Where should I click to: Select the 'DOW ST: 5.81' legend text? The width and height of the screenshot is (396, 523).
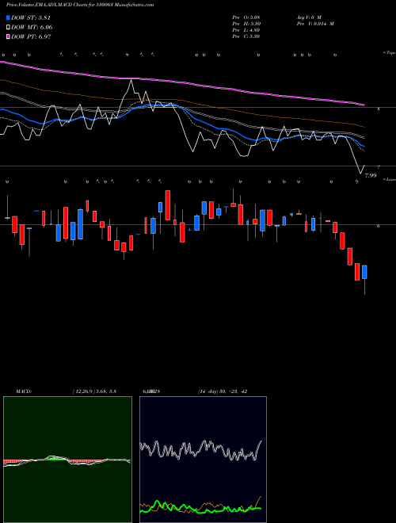[31, 17]
